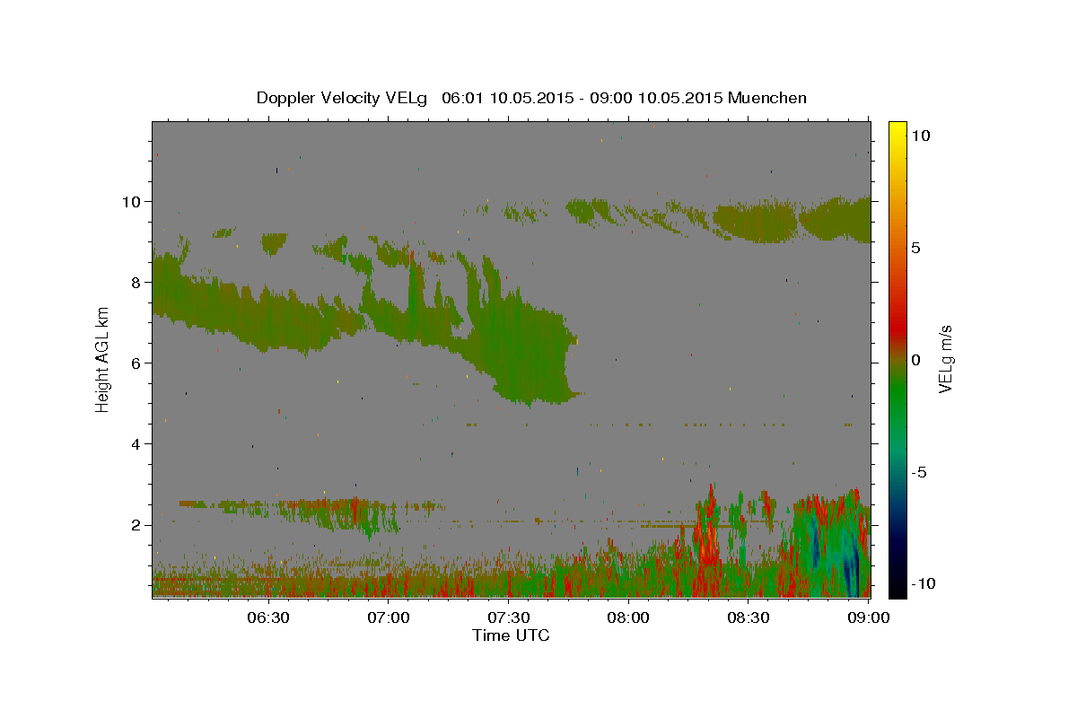This screenshot has width=1077, height=718.
Task: Click the '07:30' time axis label
Action: (508, 618)
